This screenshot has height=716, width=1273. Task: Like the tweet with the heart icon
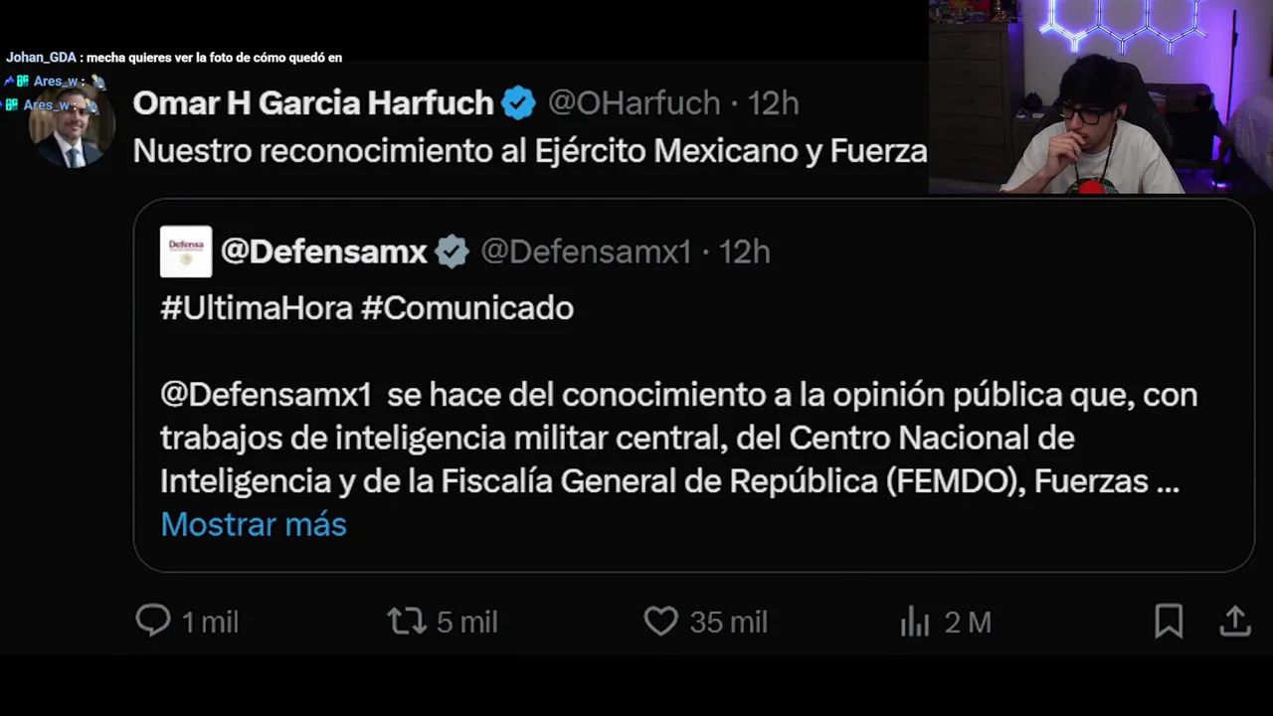click(x=660, y=622)
